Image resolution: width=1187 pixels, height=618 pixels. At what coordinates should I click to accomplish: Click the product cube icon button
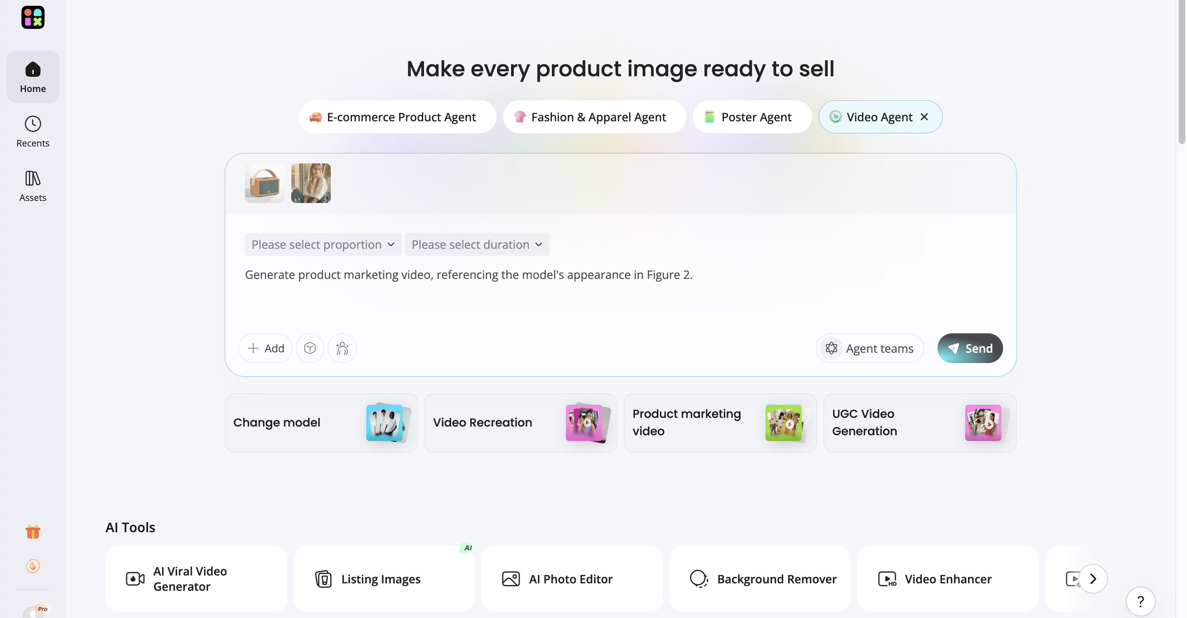pyautogui.click(x=310, y=349)
